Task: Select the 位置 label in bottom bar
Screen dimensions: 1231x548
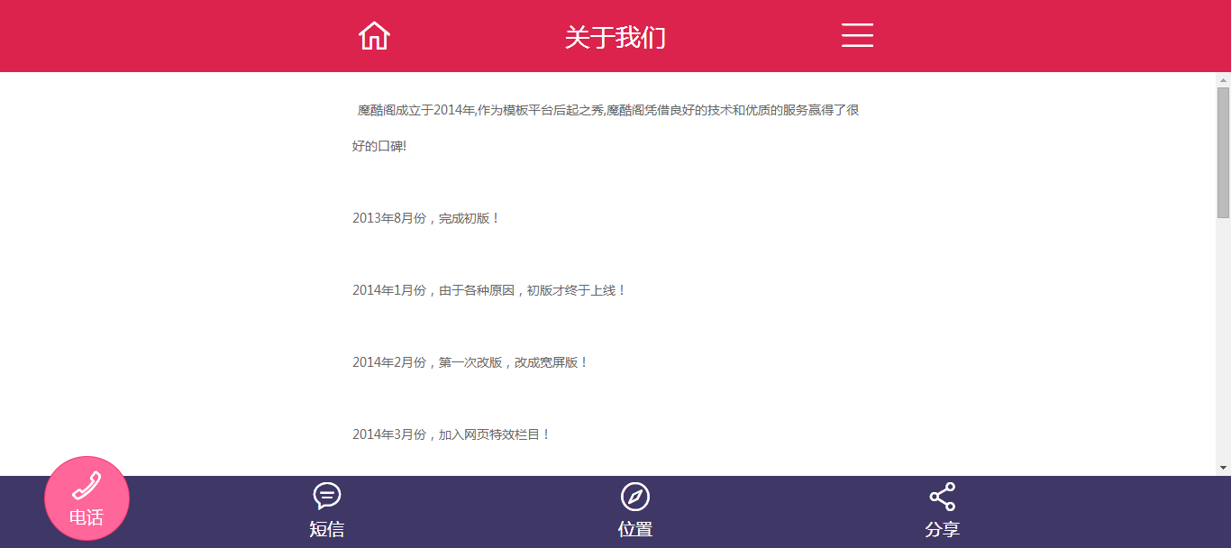Action: [x=635, y=529]
